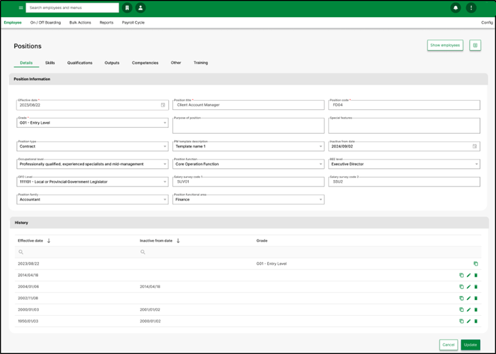The image size is (496, 354).
Task: Delete the 2002/11/08 history record
Action: (x=476, y=298)
